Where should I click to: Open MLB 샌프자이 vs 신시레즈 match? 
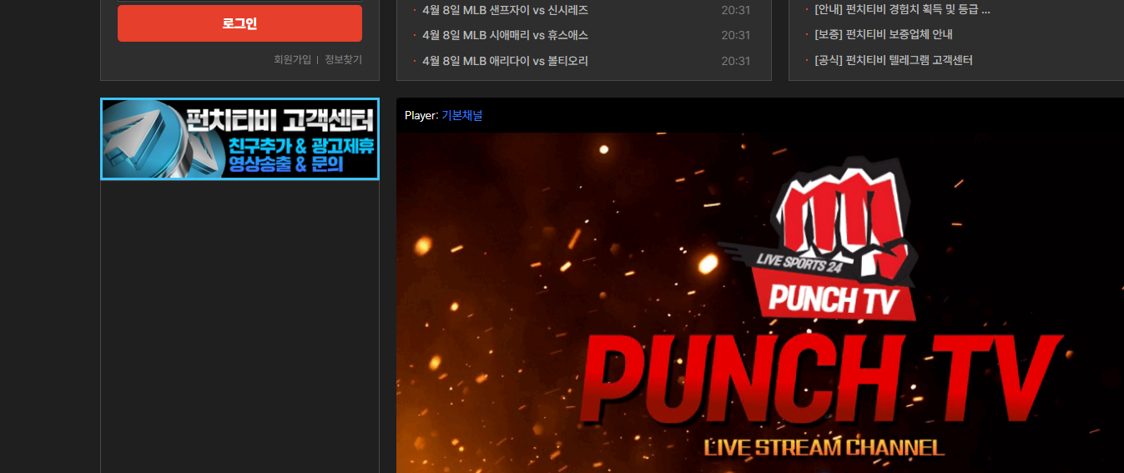(x=505, y=10)
